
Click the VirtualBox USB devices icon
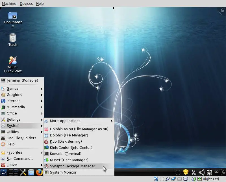[x=168, y=179]
